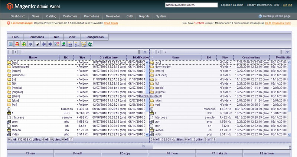Click the F7 make dir button
This screenshot has width=297, height=157.
point(219,153)
